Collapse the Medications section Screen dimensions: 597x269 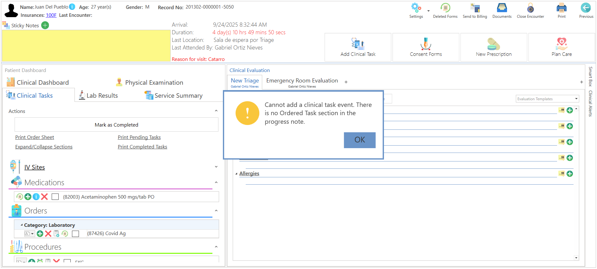[216, 182]
